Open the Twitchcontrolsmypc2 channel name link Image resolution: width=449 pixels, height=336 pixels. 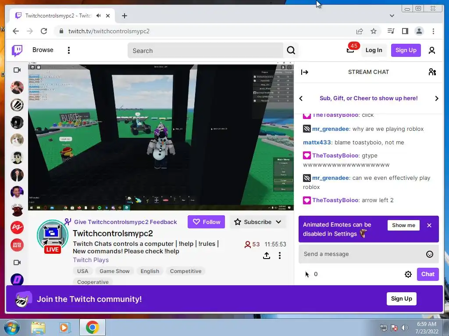pos(113,234)
